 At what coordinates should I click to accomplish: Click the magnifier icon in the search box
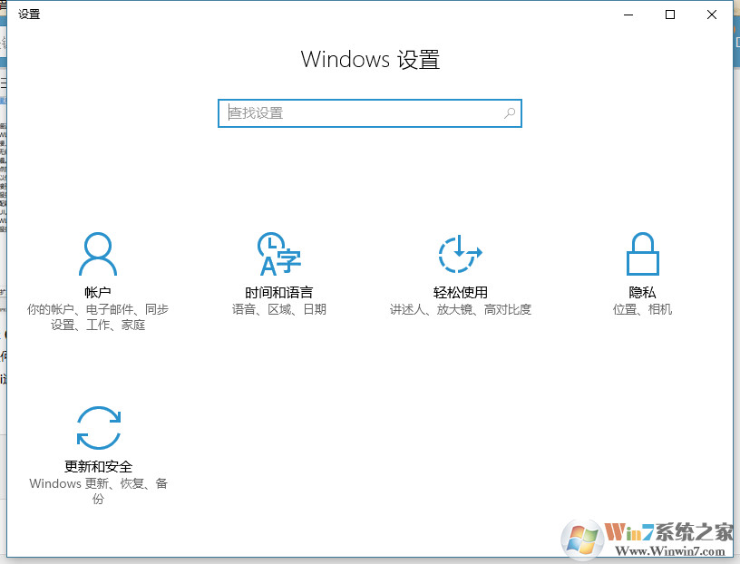(x=511, y=112)
